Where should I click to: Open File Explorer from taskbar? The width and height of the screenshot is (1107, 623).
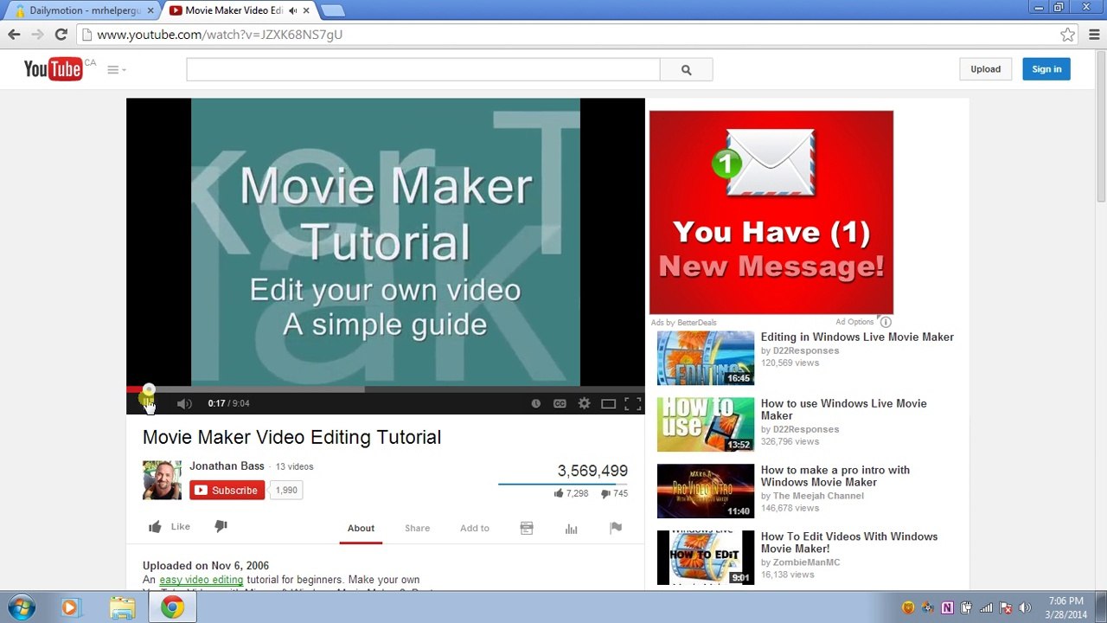pyautogui.click(x=122, y=607)
